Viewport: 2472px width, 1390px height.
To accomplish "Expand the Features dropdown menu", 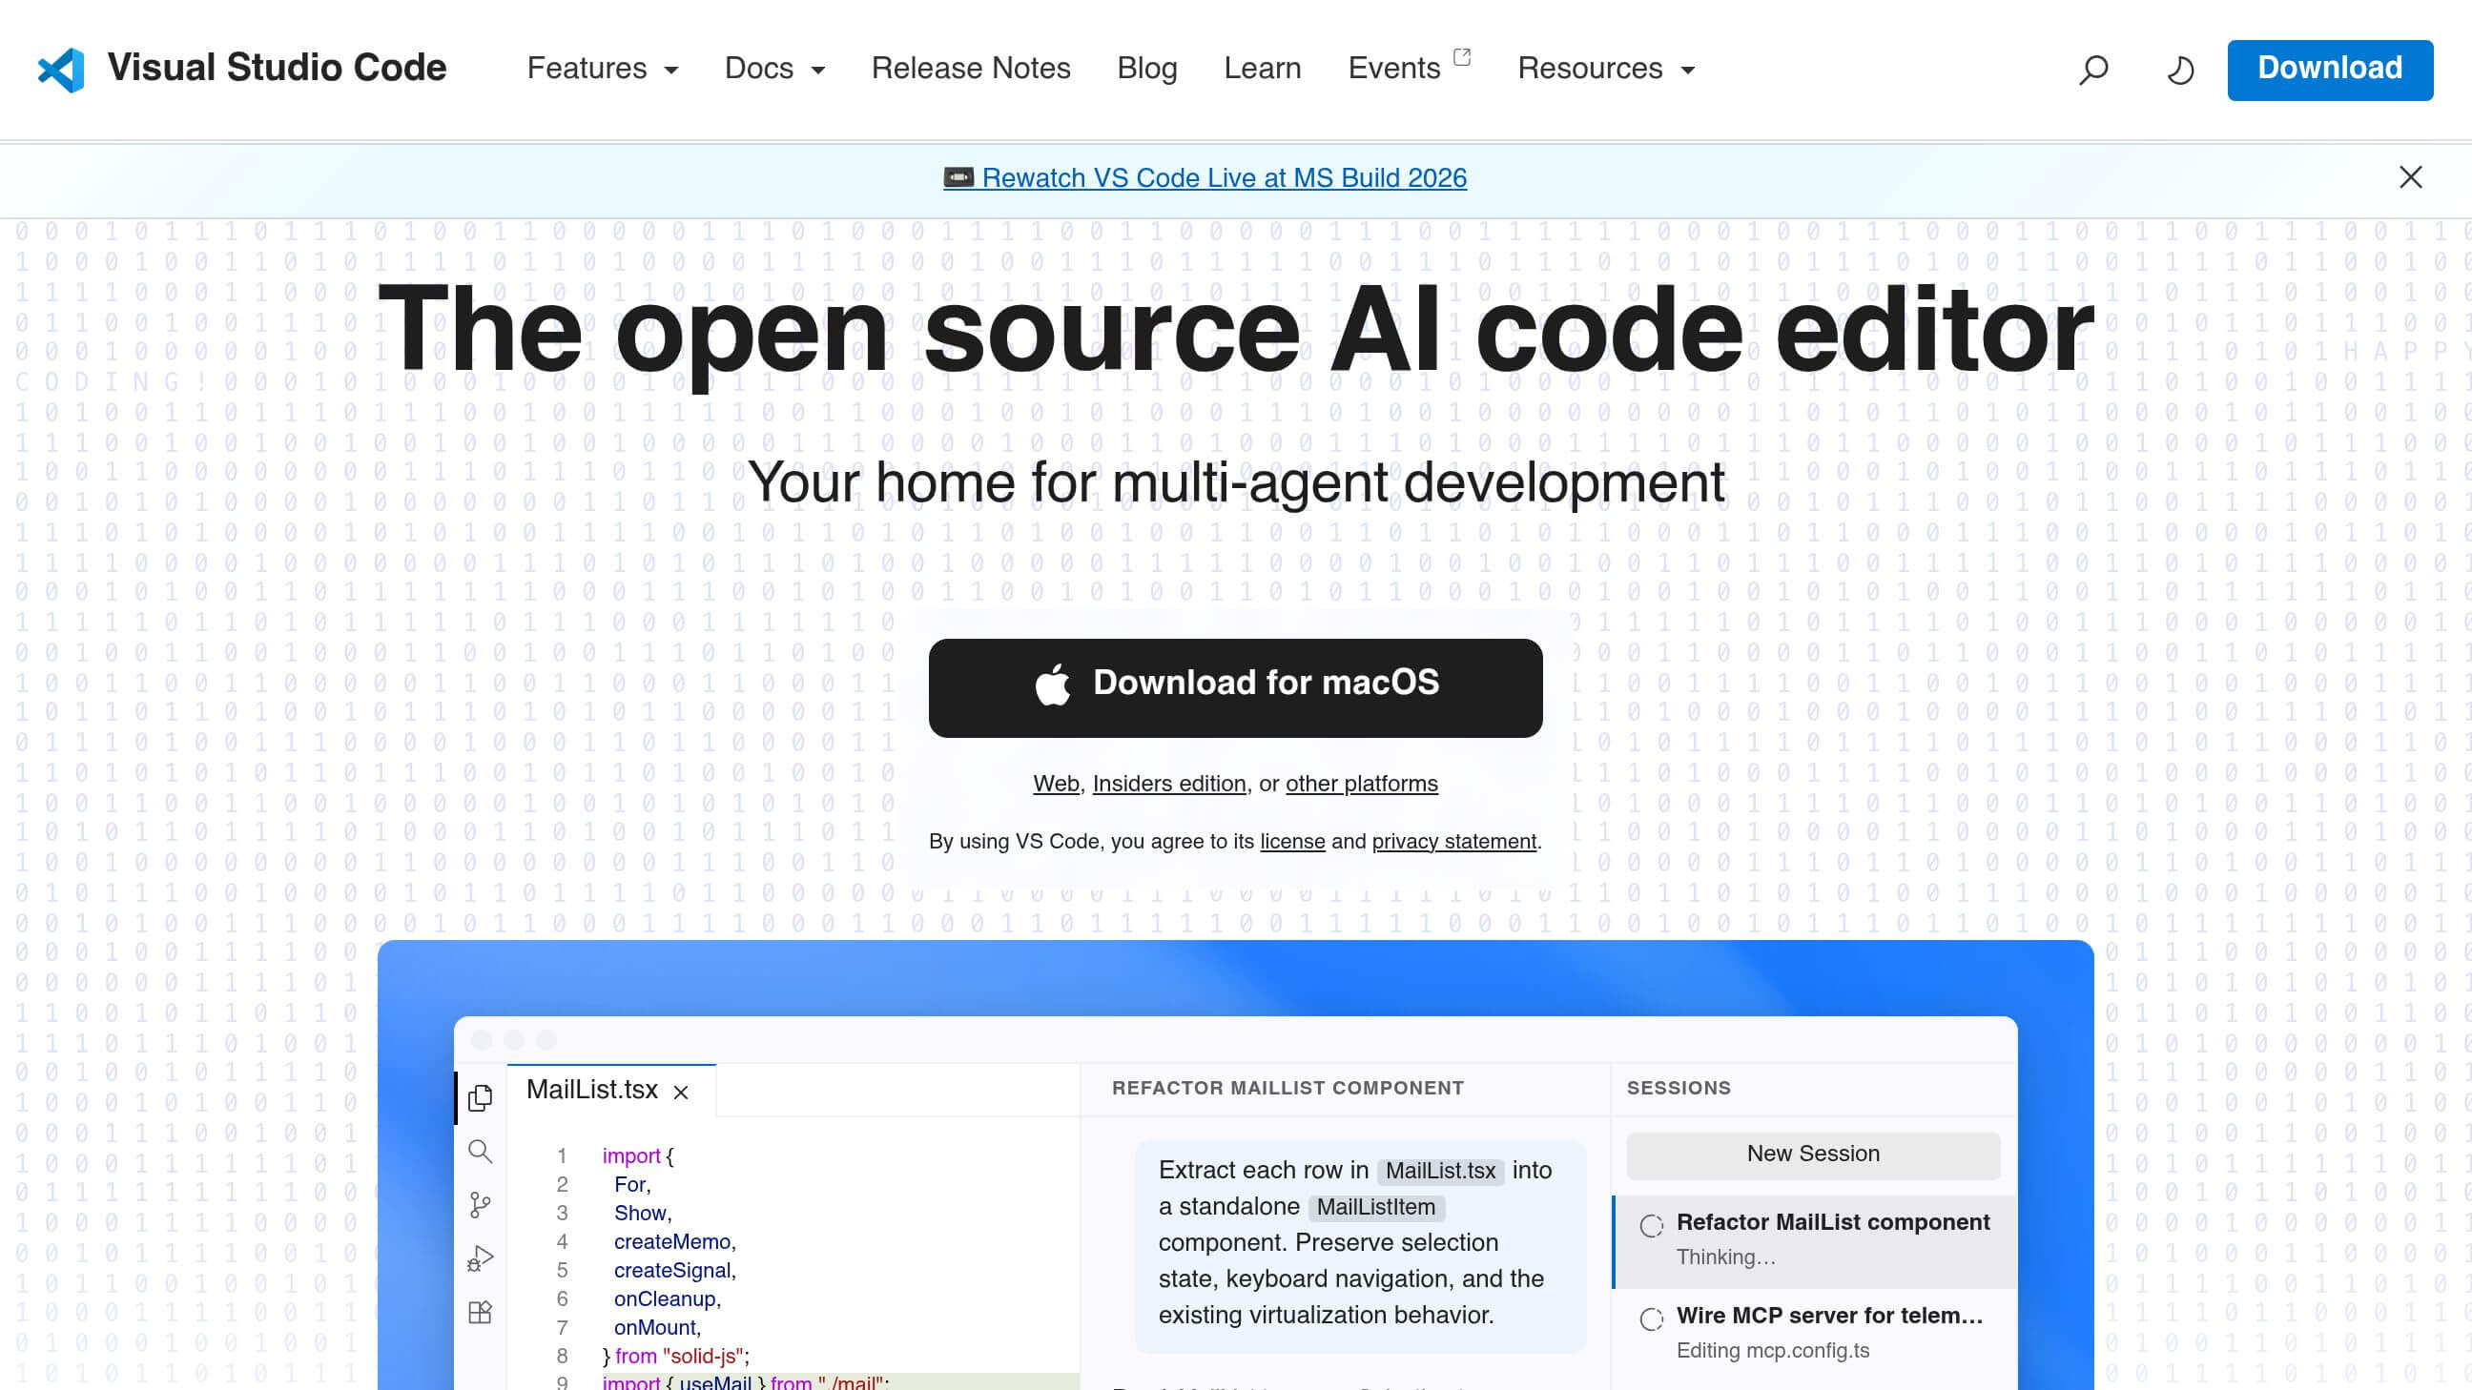I will point(603,69).
